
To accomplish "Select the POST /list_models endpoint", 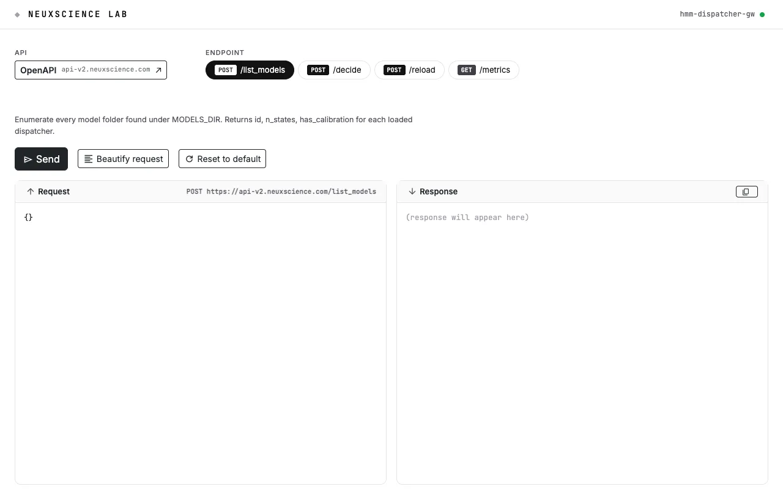I will pos(250,70).
